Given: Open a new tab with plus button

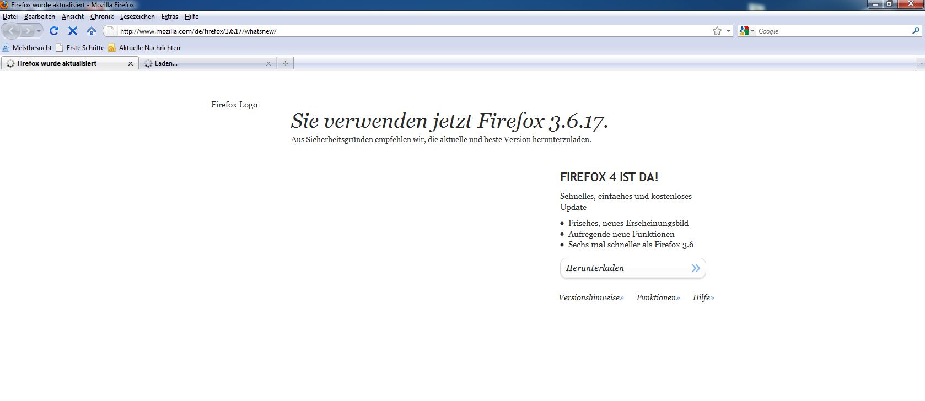Looking at the screenshot, I should pos(285,63).
